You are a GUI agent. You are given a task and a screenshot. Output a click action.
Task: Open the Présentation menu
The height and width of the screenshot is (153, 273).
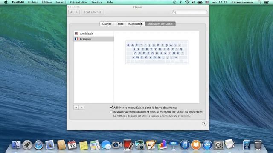78,2
